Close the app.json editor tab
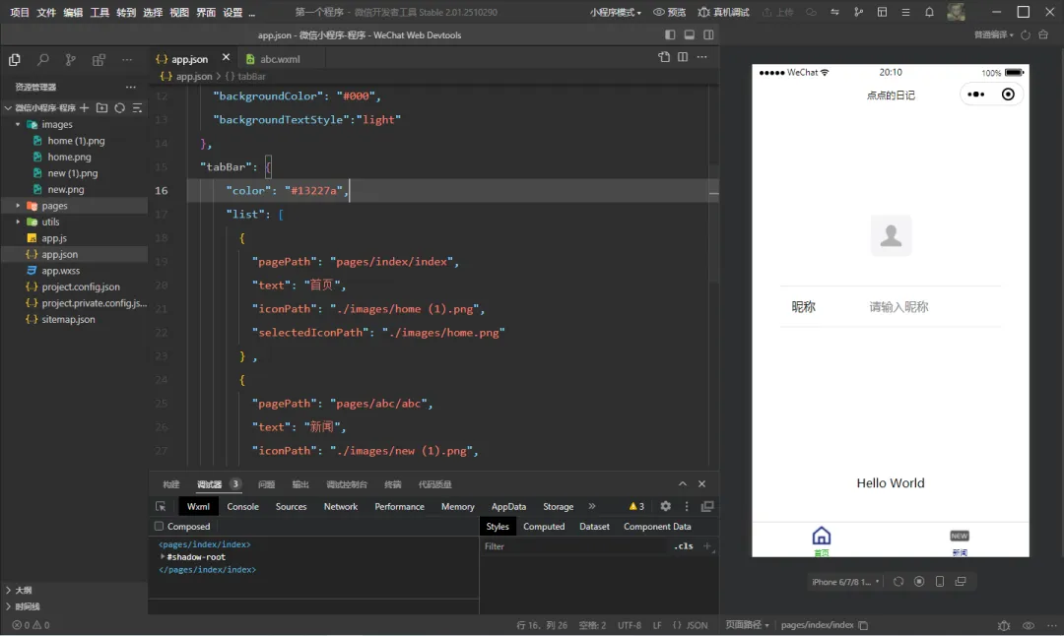This screenshot has height=636, width=1064. tap(226, 58)
